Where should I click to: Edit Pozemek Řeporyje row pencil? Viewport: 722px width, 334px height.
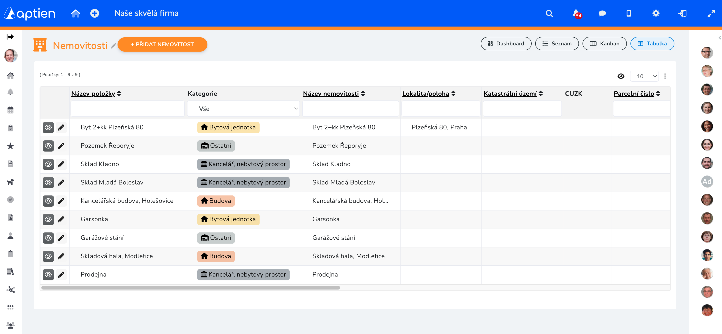(61, 146)
